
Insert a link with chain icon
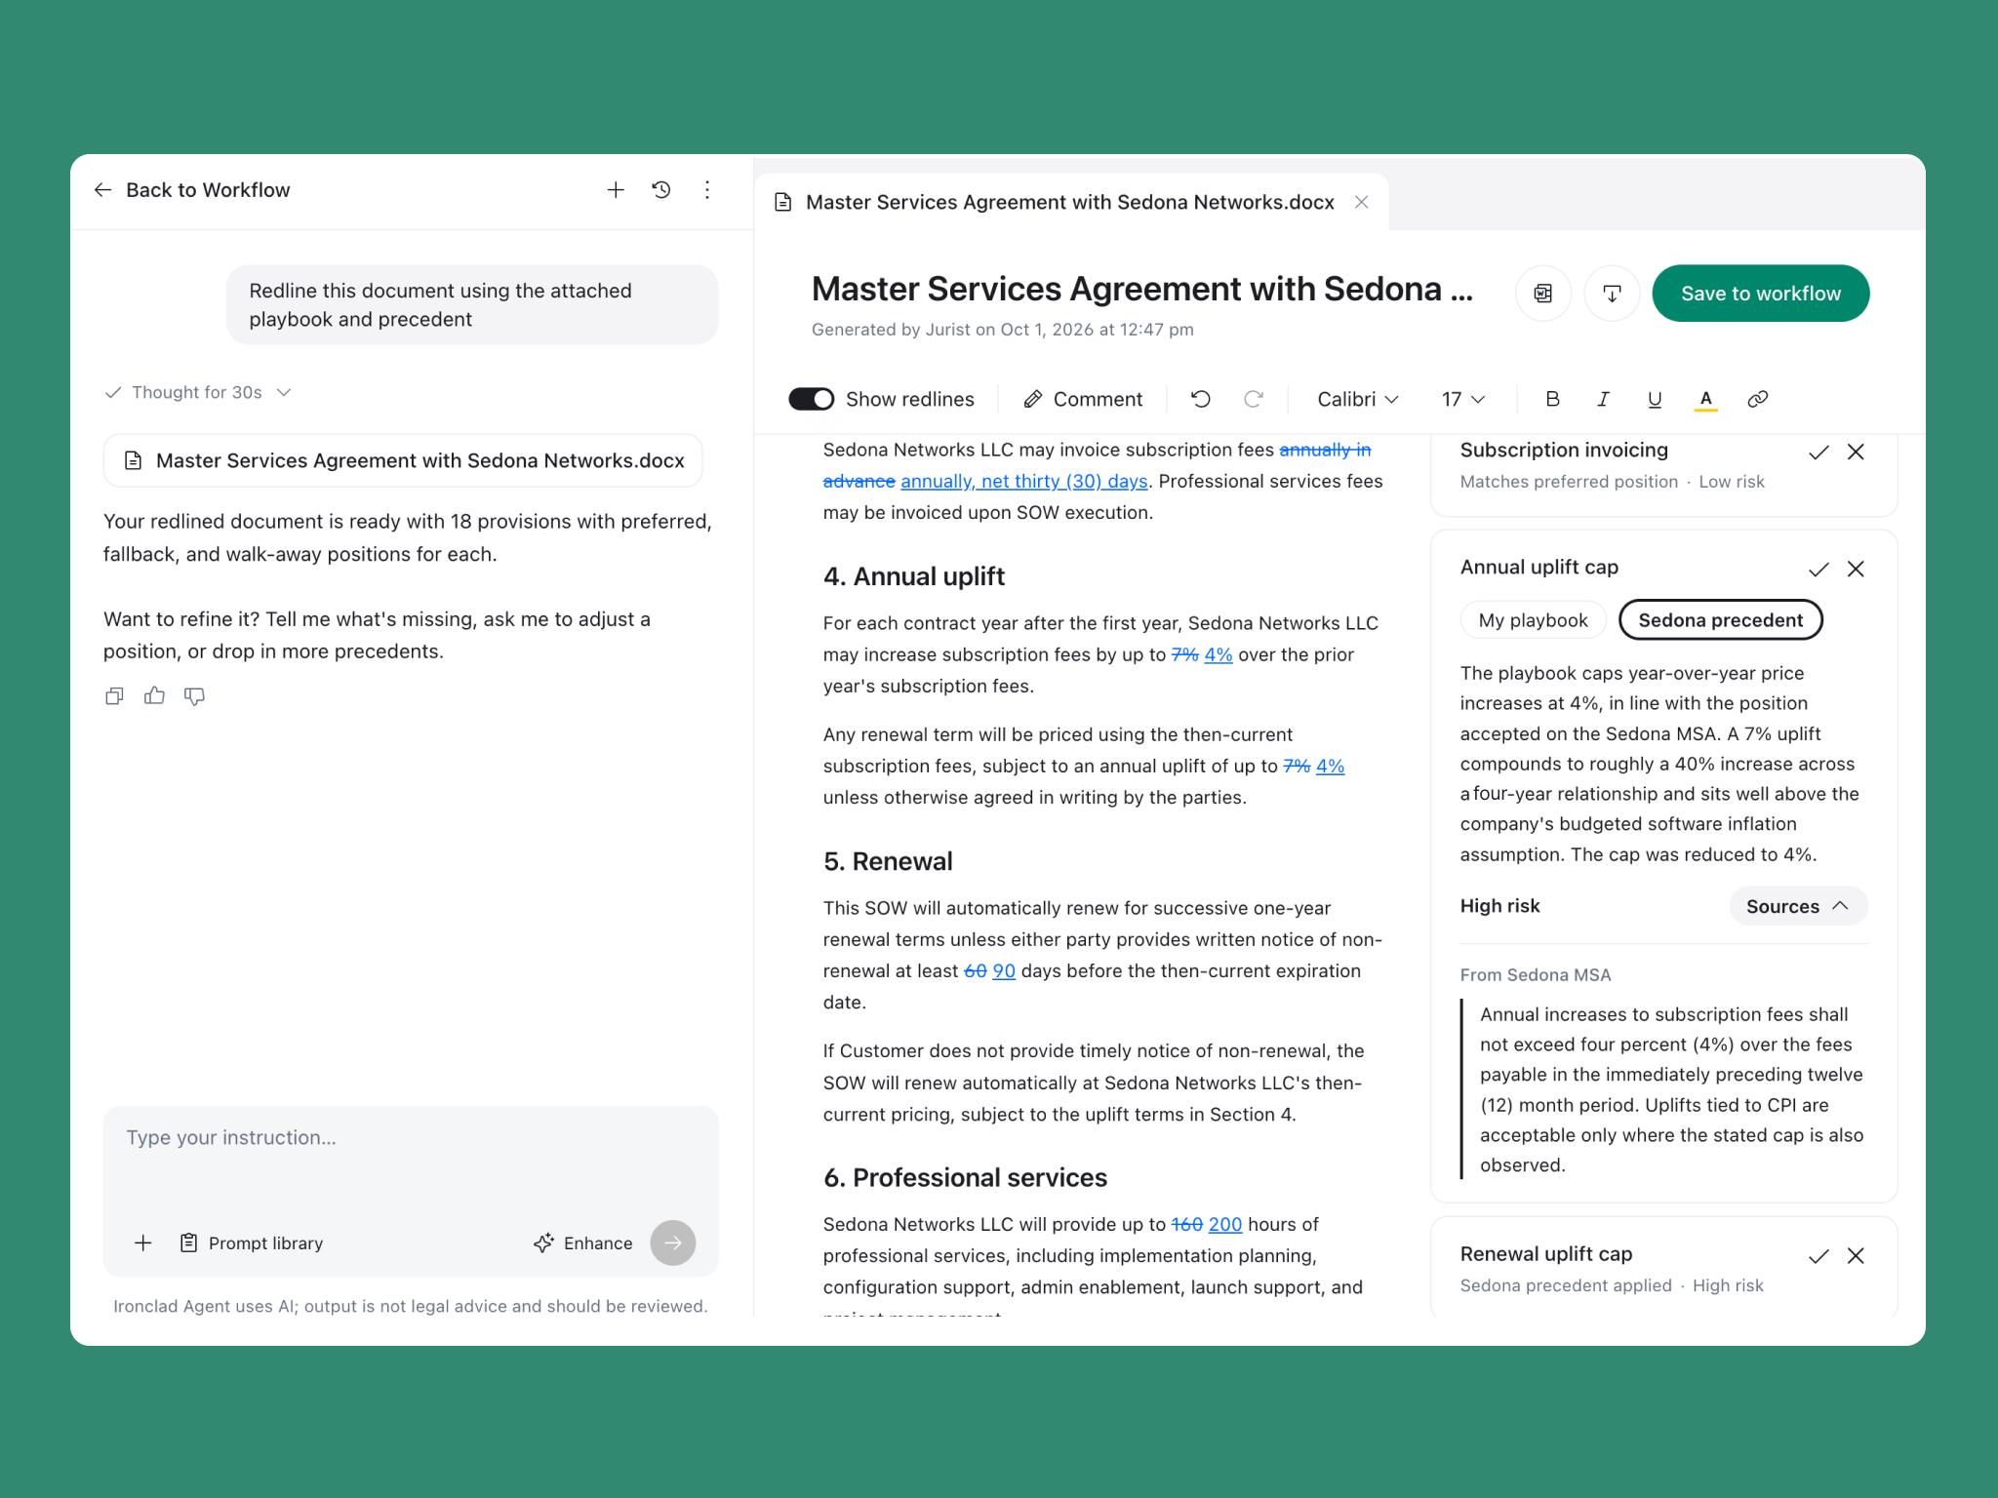click(1758, 399)
